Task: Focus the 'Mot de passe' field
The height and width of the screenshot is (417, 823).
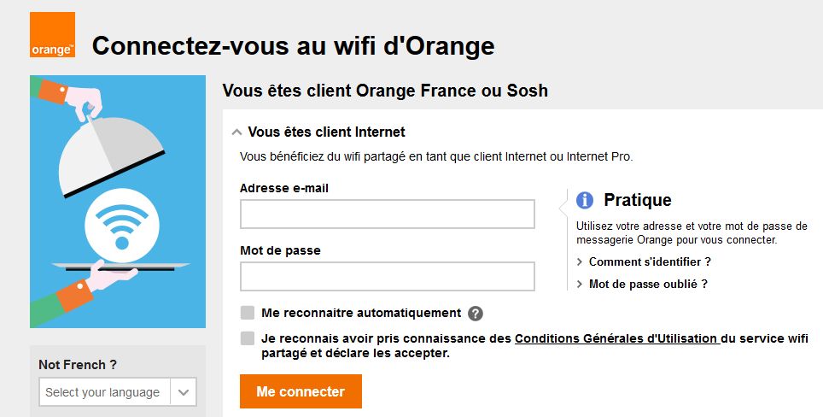Action: (x=387, y=277)
